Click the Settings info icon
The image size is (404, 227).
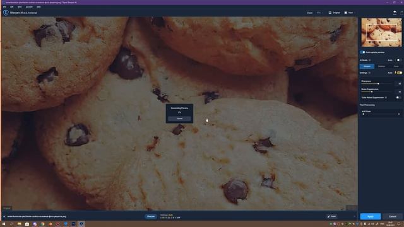pyautogui.click(x=369, y=73)
